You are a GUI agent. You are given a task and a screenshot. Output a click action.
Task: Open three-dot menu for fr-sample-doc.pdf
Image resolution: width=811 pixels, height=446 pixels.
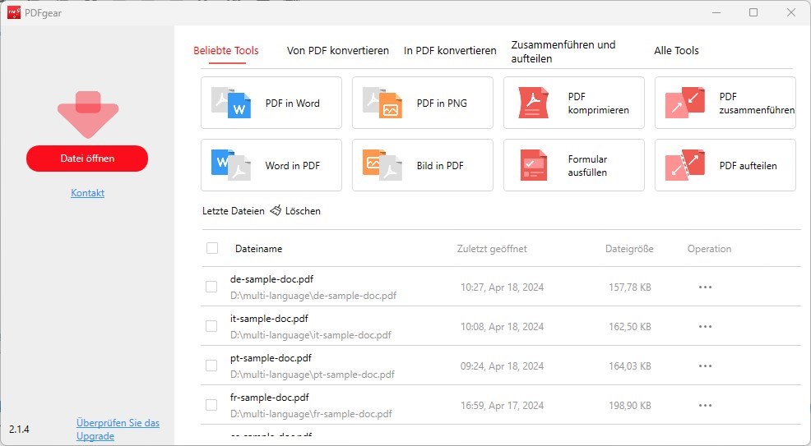705,405
